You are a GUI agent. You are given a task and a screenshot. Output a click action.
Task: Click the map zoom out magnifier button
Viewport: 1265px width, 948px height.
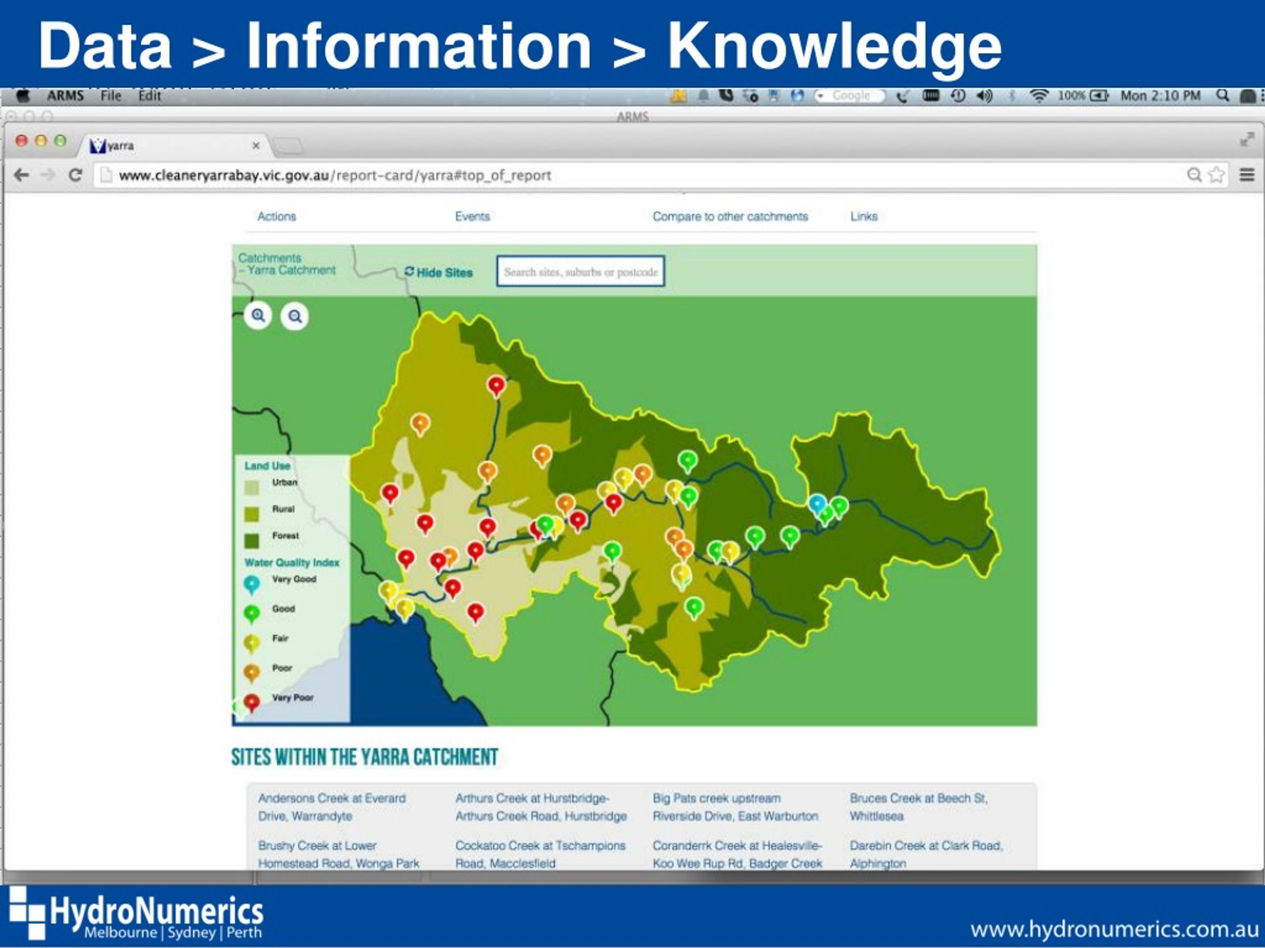tap(295, 316)
